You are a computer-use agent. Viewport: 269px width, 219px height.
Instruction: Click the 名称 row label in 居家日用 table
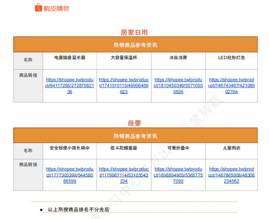(x=28, y=60)
